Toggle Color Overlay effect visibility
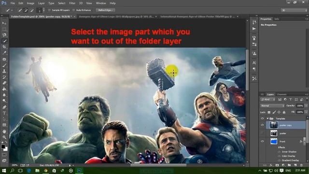This screenshot has height=174, width=309. coord(279,156)
